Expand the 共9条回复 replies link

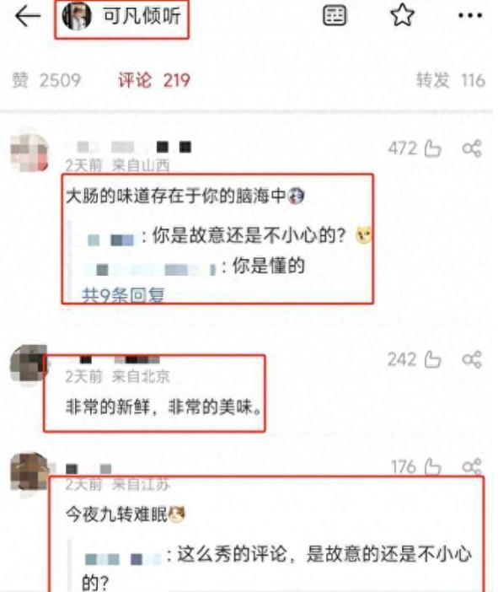(x=123, y=295)
